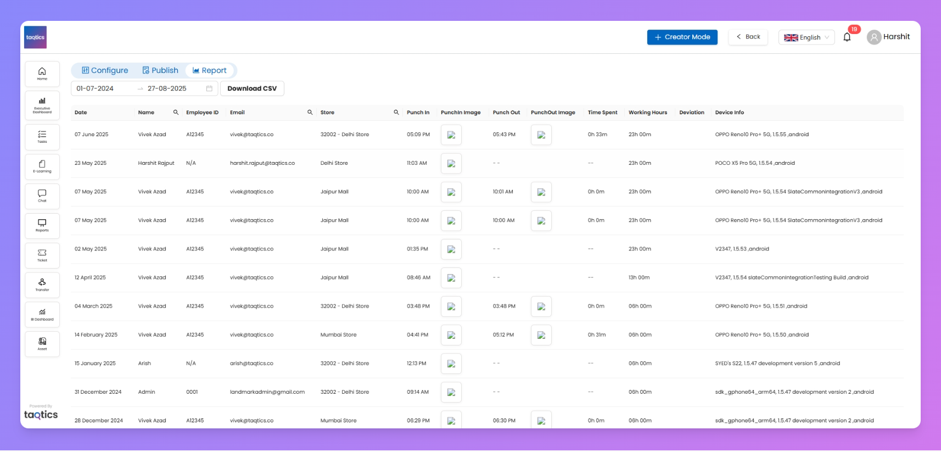
Task: Click the Download CSV button
Action: coord(252,88)
